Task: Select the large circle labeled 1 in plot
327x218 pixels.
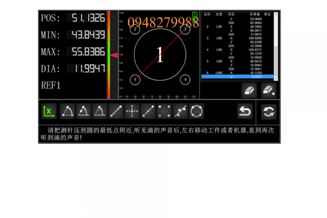Action: pos(160,55)
